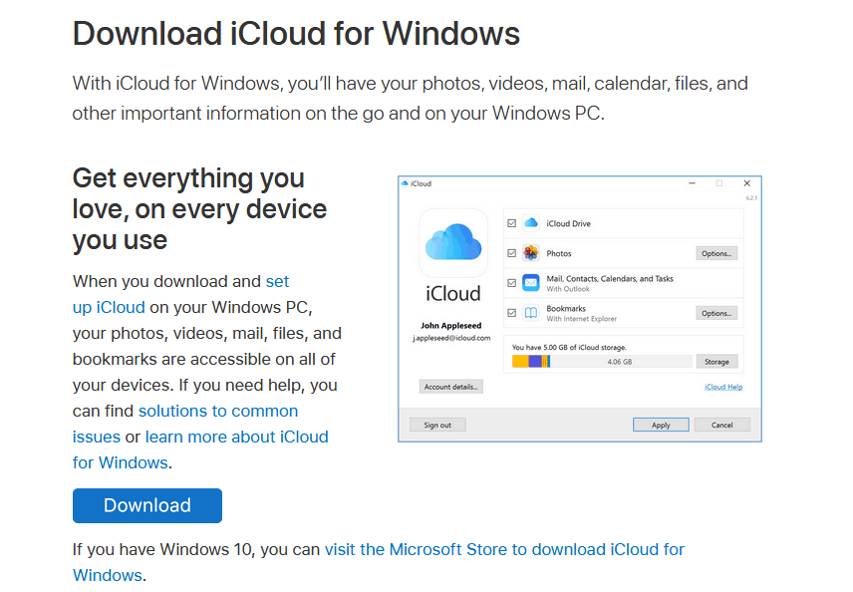Click the Mail envelope icon

531,283
